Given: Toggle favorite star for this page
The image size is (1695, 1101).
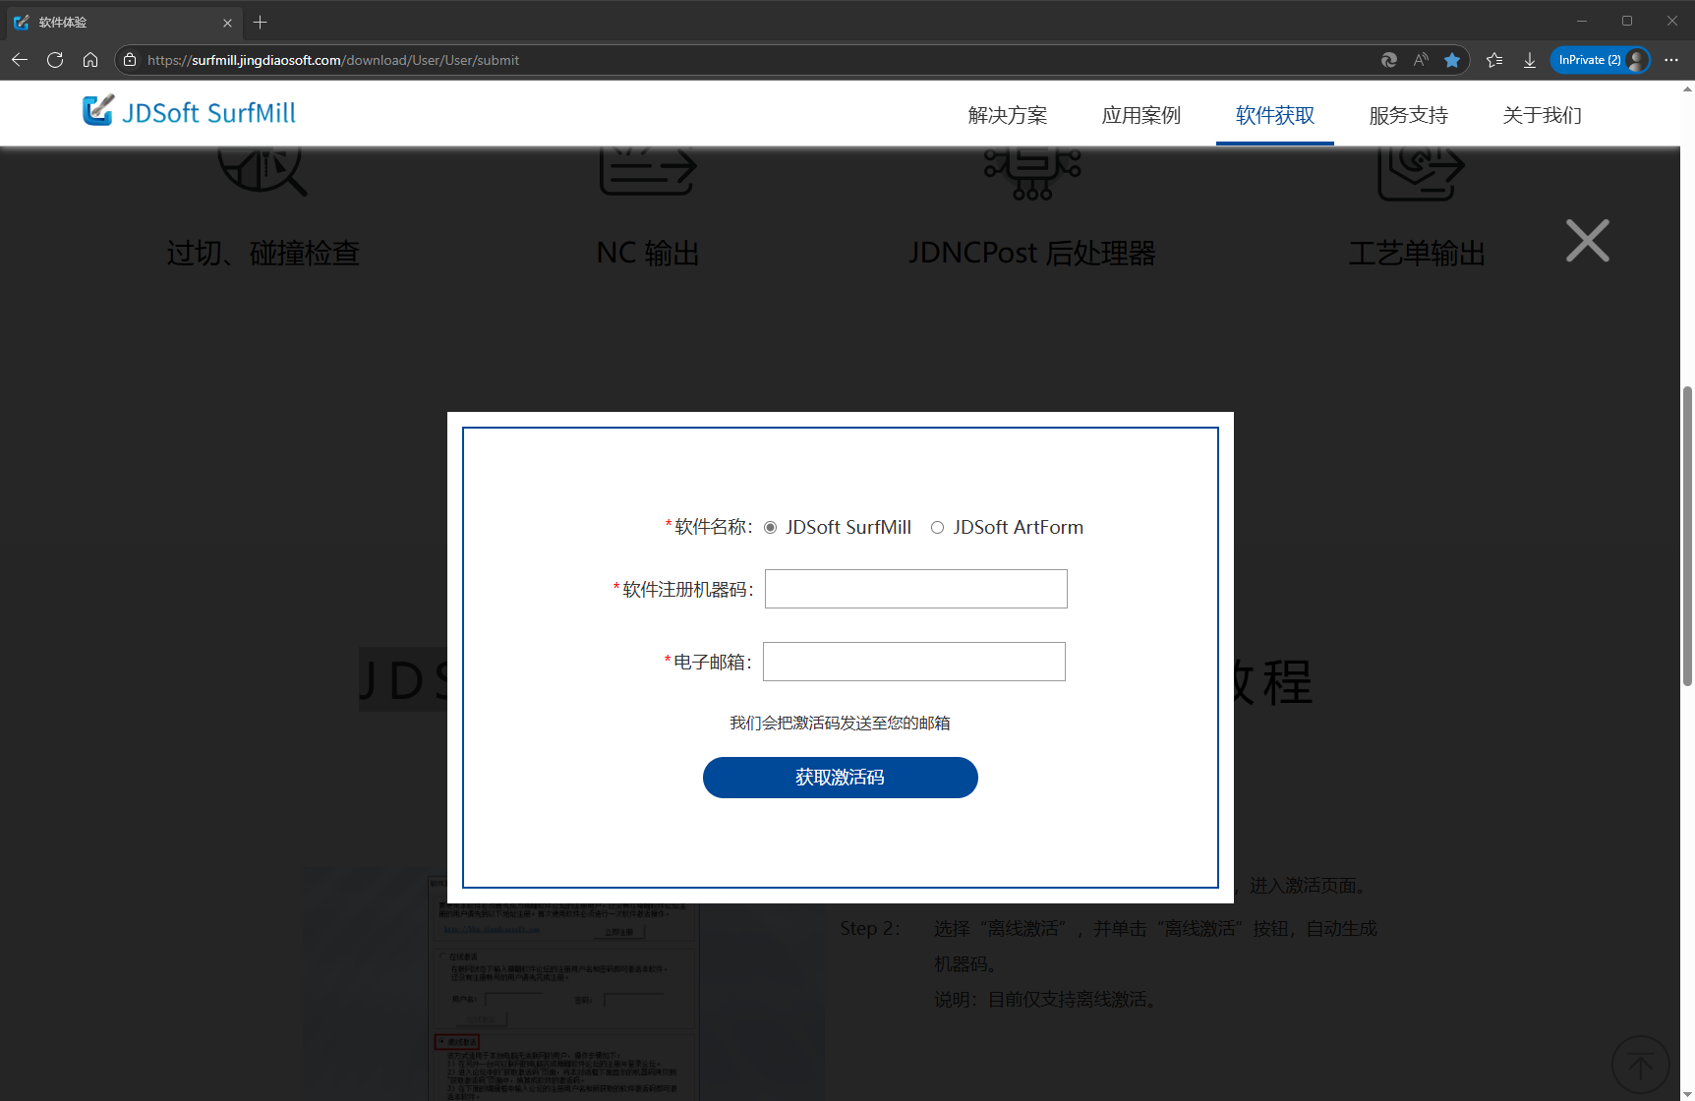Looking at the screenshot, I should point(1452,60).
